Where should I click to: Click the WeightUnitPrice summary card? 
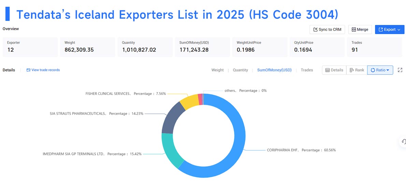(x=260, y=47)
